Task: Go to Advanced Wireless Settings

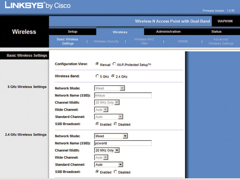Action: (220, 41)
